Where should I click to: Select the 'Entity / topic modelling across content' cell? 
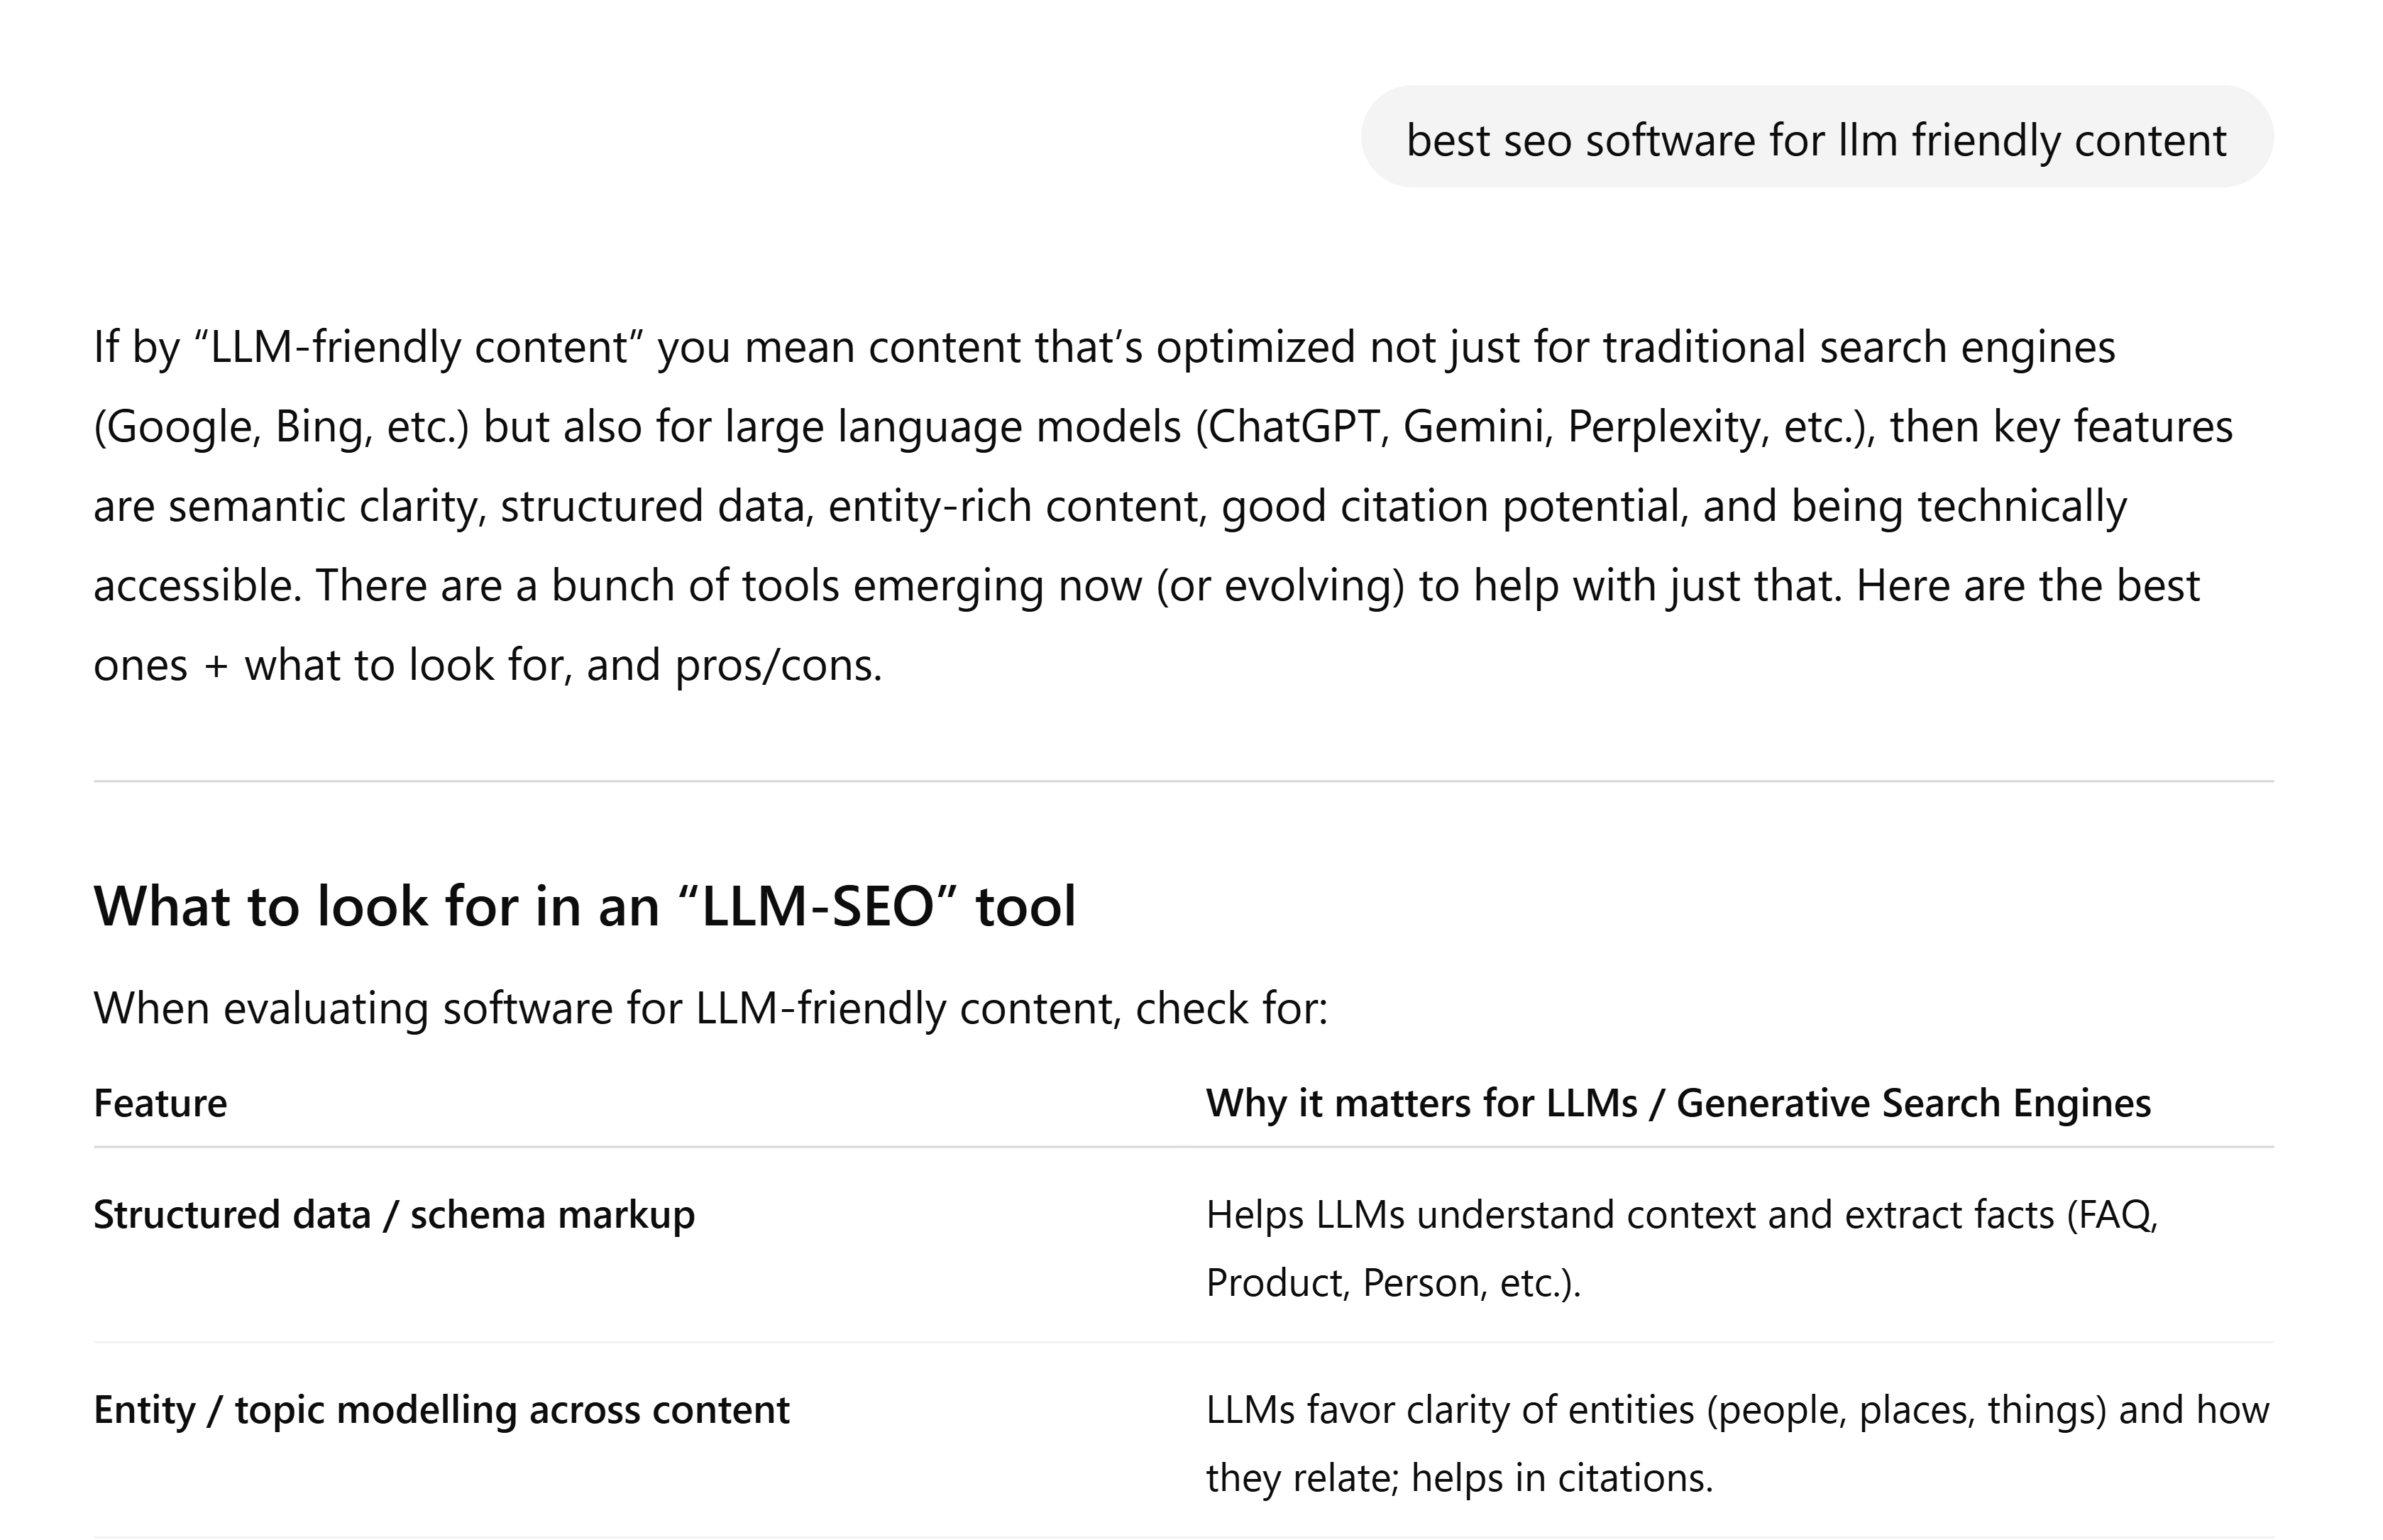(441, 1410)
